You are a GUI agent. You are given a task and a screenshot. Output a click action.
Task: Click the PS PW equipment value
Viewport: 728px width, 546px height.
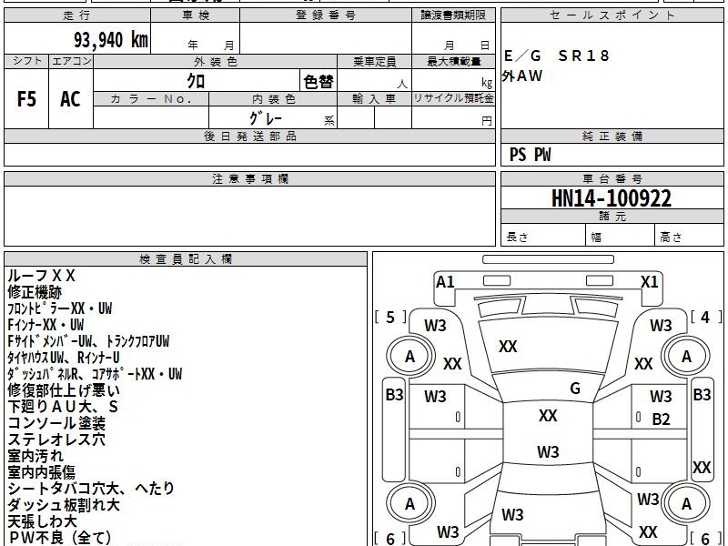[x=530, y=155]
